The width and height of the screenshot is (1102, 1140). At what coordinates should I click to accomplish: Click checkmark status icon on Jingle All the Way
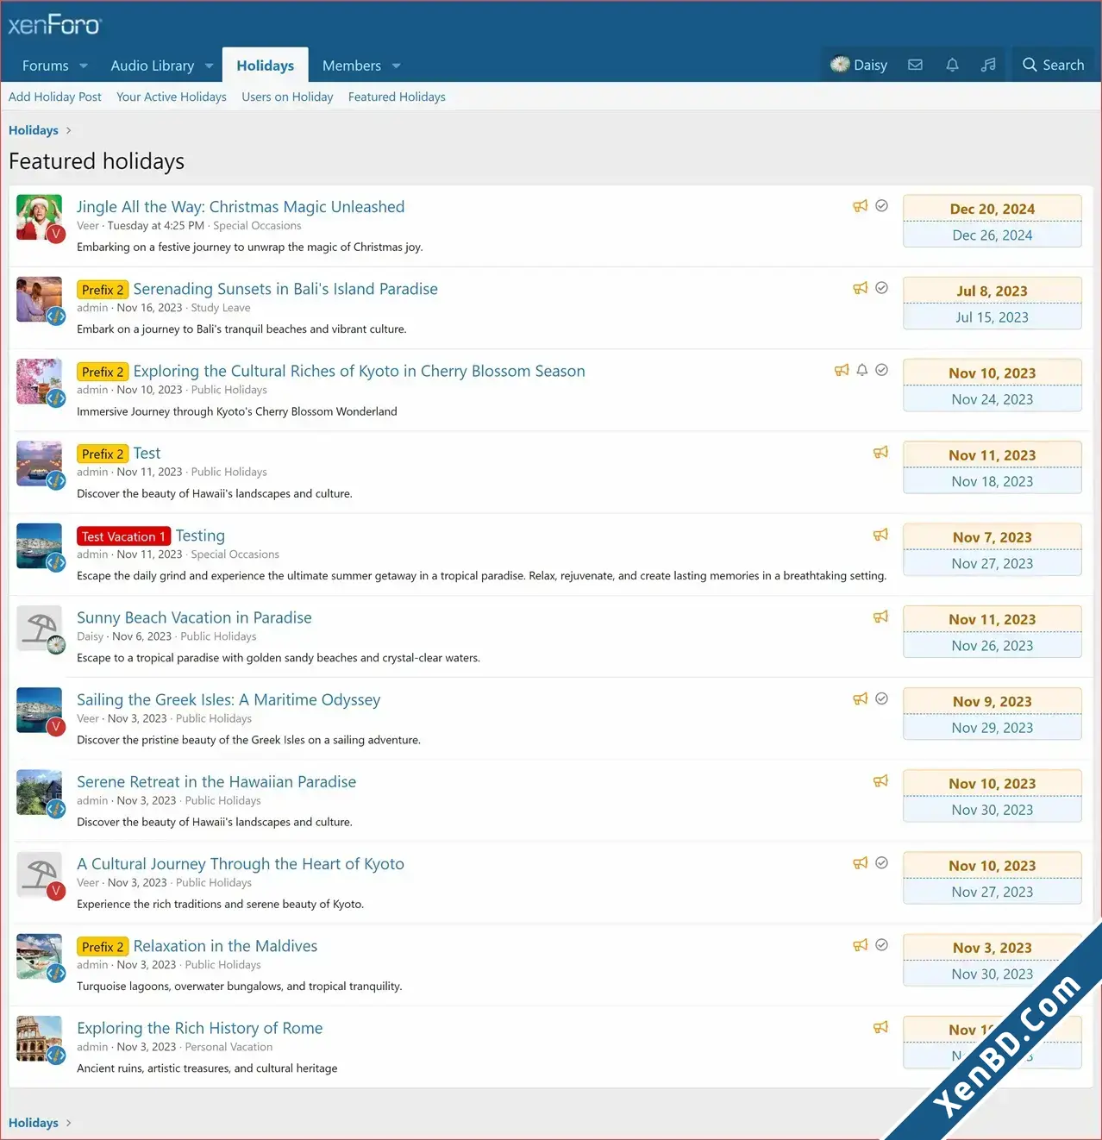click(881, 206)
